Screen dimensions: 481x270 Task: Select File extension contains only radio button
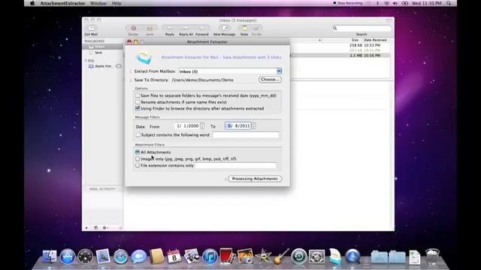click(138, 165)
